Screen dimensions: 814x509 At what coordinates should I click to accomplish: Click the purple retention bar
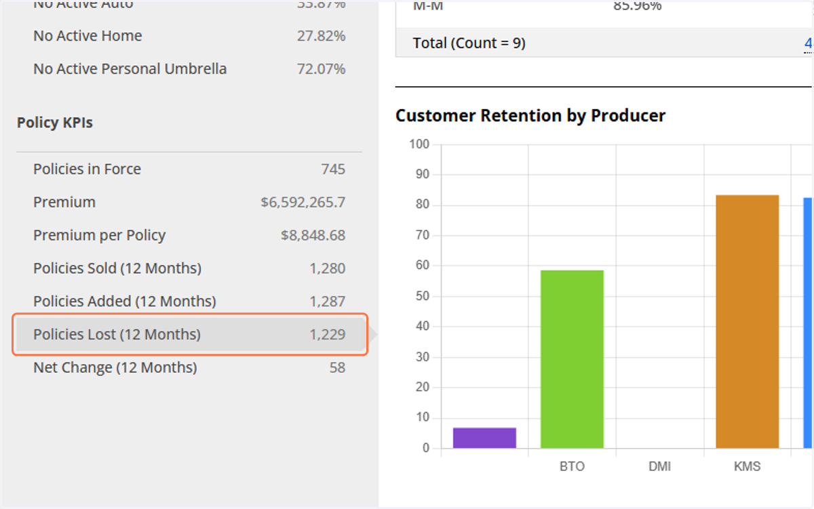484,438
